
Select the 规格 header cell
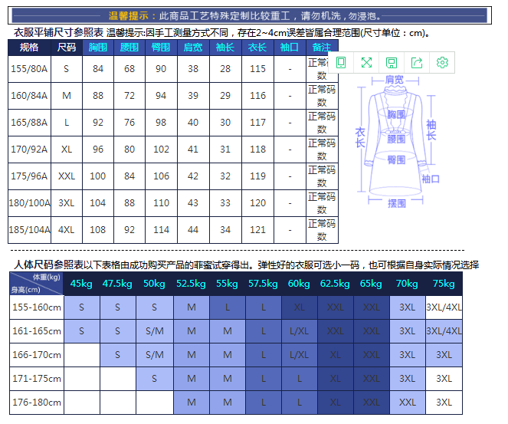(x=29, y=48)
